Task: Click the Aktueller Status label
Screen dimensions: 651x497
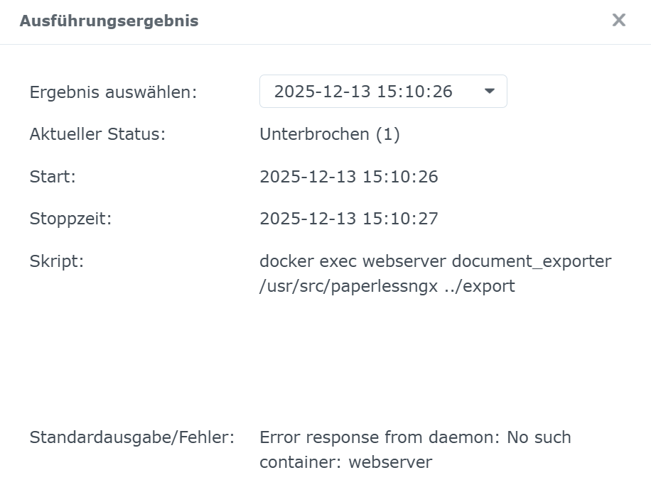Action: [x=97, y=134]
